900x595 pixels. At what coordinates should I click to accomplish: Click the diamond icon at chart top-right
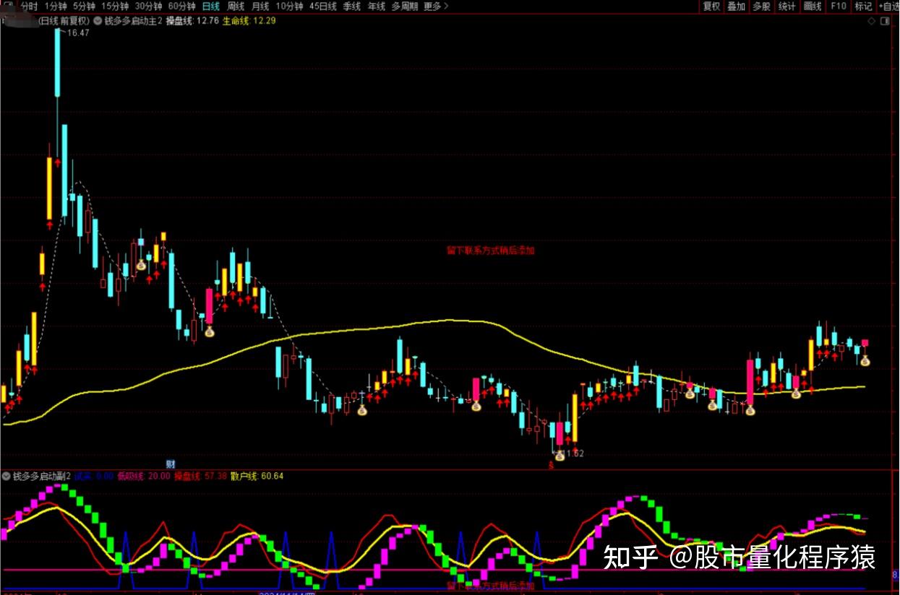click(x=872, y=22)
